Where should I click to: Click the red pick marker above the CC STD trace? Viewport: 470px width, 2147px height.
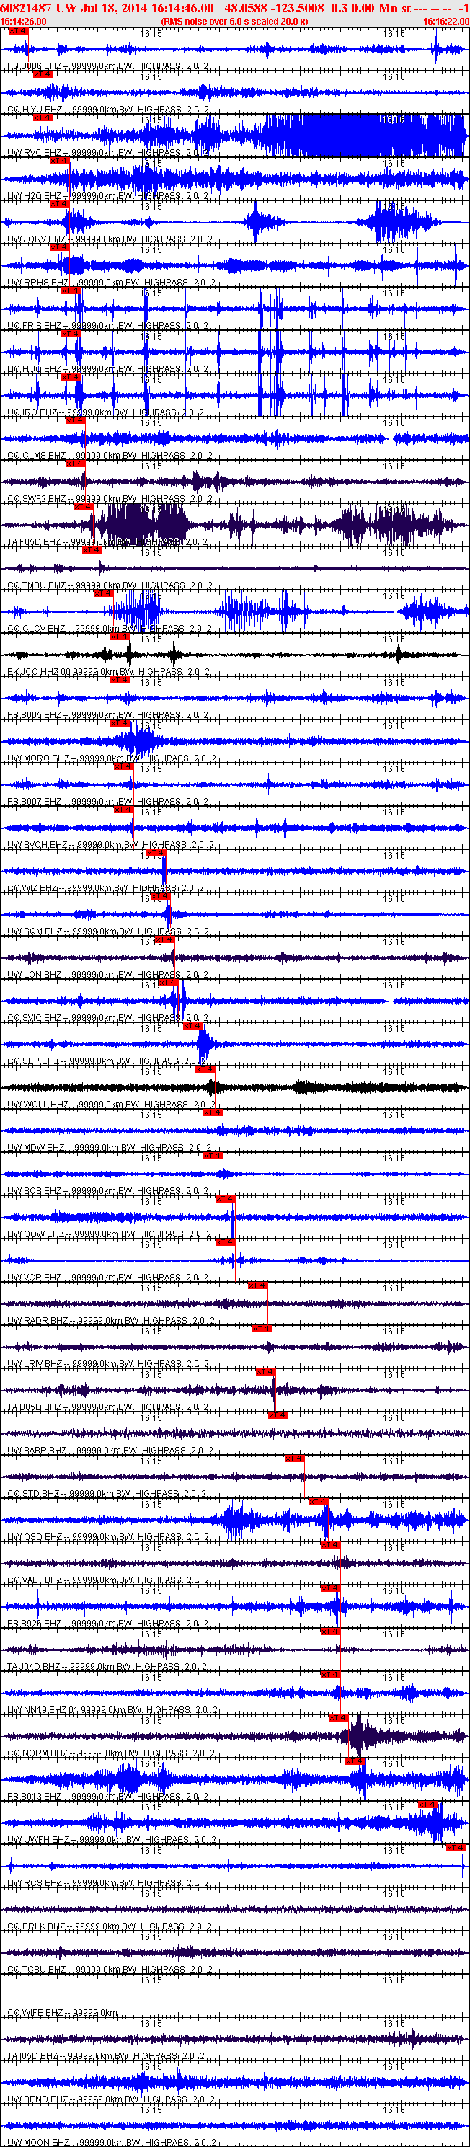point(294,1458)
